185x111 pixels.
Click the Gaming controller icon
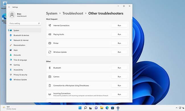[11, 65]
